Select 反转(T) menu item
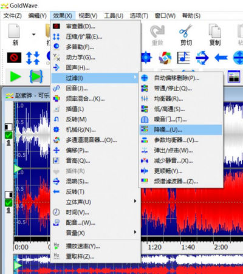243x274 pixels. pyautogui.click(x=95, y=191)
